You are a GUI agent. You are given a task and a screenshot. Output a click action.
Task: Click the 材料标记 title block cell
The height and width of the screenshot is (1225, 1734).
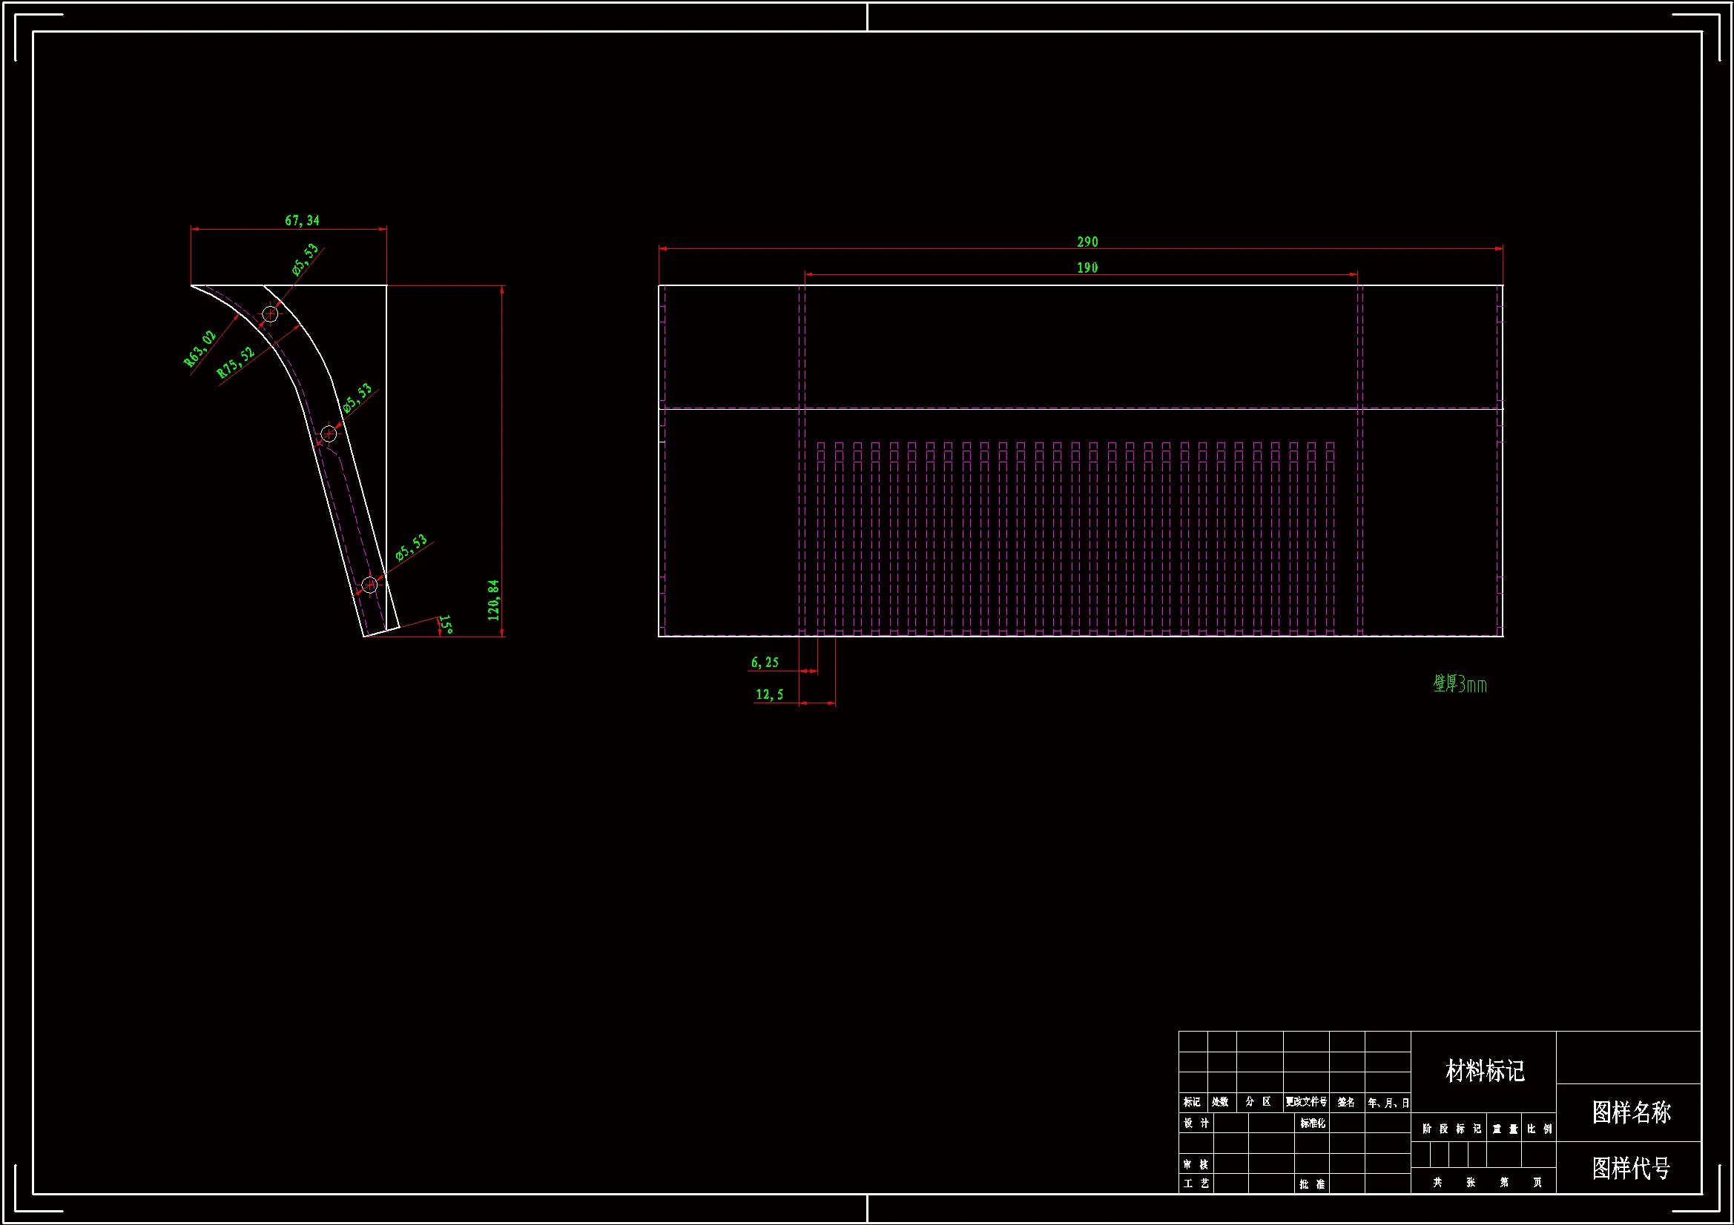point(1484,1070)
